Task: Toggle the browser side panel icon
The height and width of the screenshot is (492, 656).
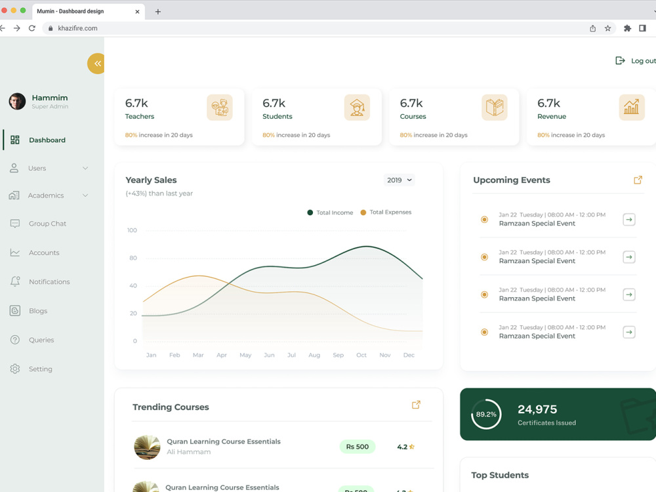Action: pos(643,28)
